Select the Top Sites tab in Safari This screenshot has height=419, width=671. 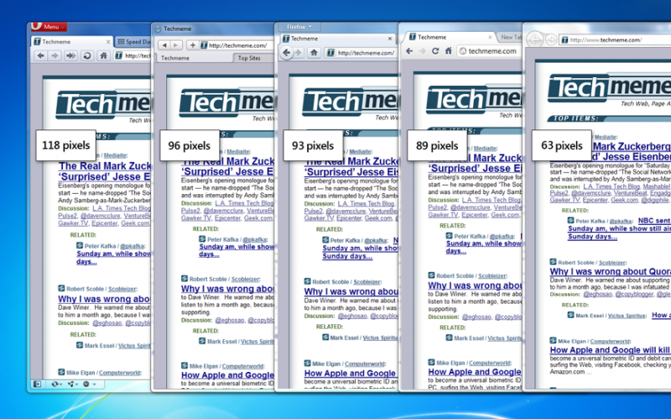pyautogui.click(x=249, y=58)
